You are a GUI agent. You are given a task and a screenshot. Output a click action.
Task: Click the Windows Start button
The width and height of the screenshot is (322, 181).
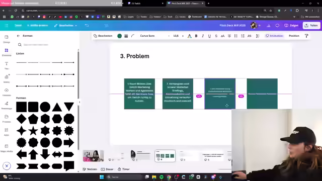(x=102, y=177)
